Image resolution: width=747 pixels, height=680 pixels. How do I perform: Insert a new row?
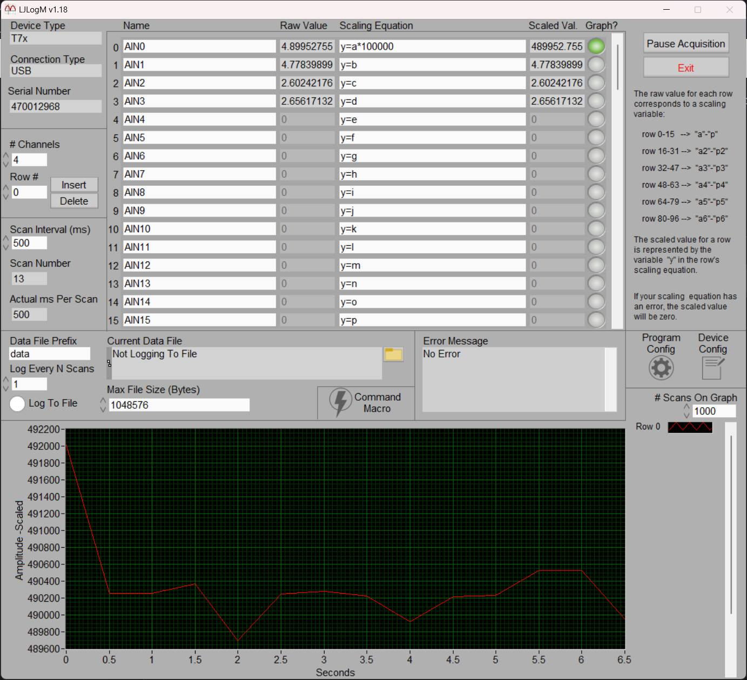pos(74,185)
